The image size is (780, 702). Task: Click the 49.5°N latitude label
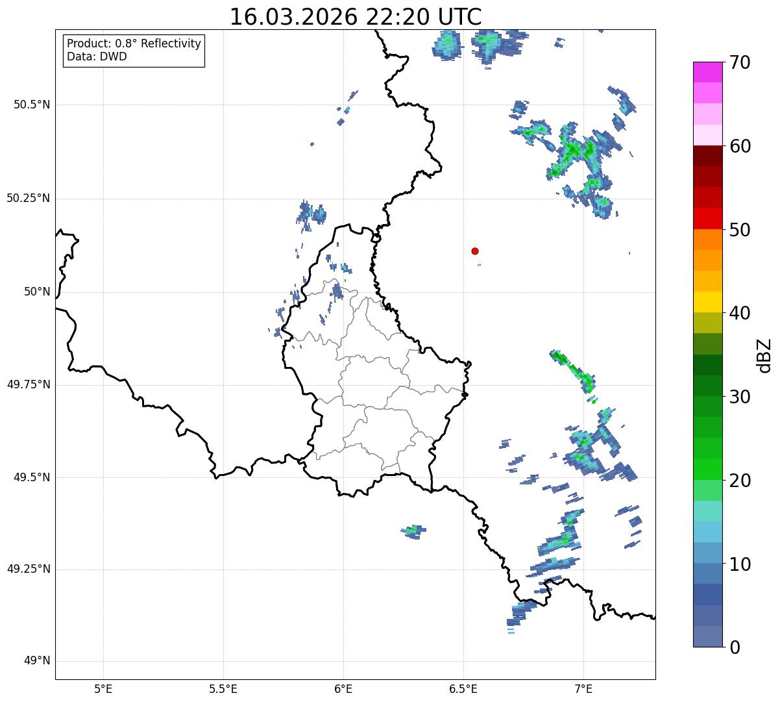point(32,477)
